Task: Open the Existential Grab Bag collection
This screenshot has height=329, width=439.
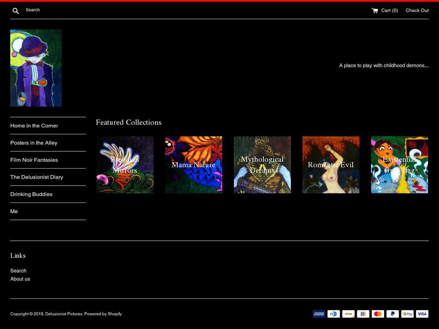Action: click(400, 165)
